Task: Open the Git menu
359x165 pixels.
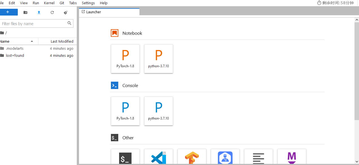Action: [x=62, y=3]
